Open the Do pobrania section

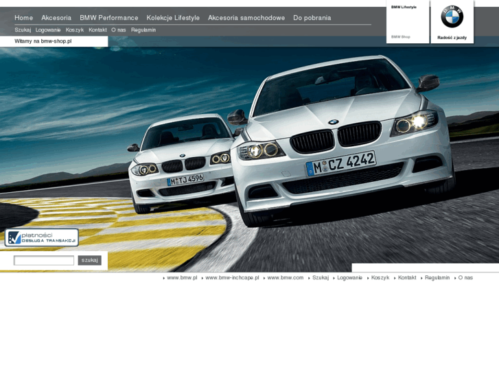pyautogui.click(x=312, y=18)
